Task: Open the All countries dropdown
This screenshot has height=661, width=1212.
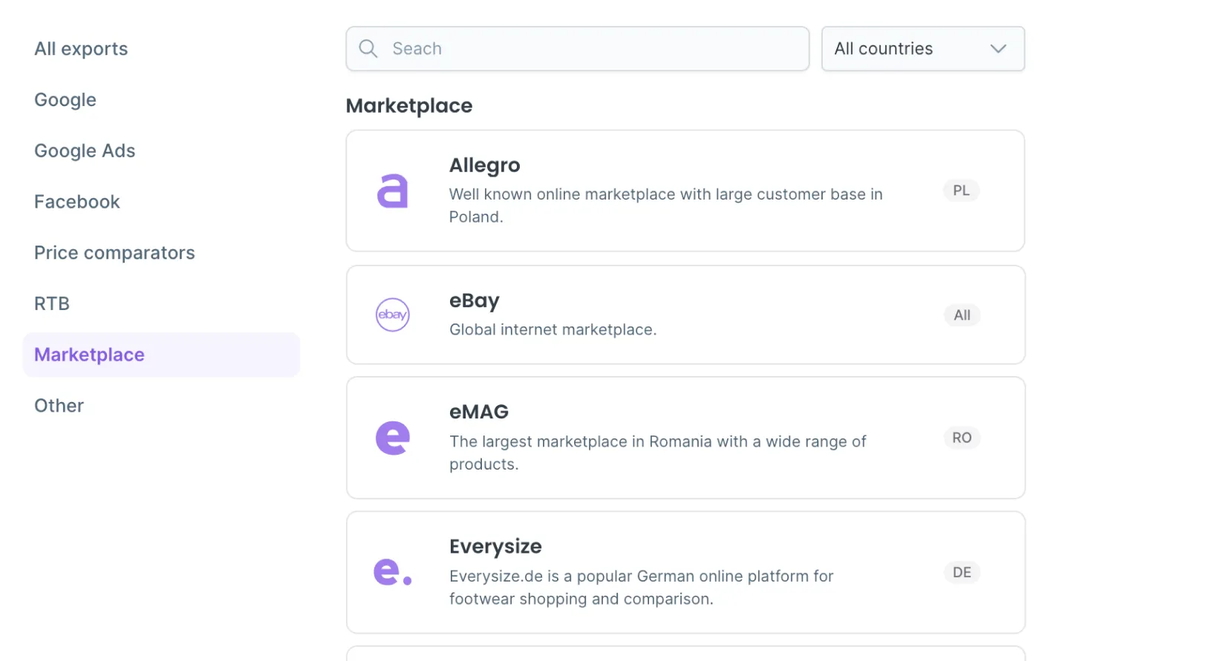Action: pyautogui.click(x=923, y=49)
